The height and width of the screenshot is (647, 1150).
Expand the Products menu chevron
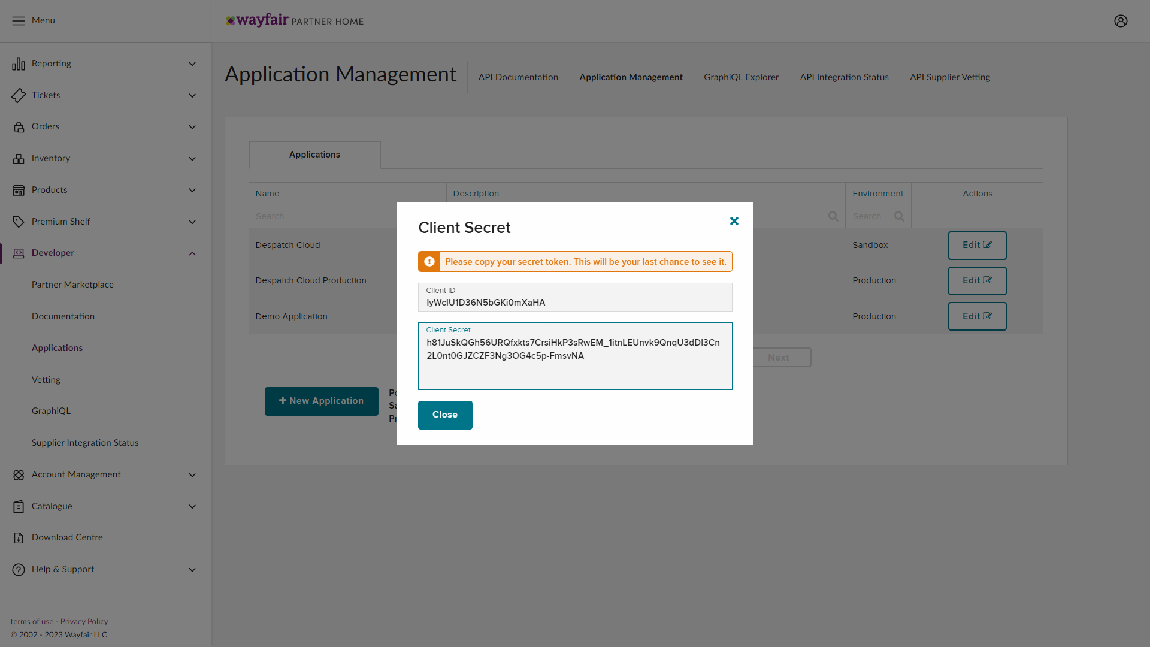(192, 191)
